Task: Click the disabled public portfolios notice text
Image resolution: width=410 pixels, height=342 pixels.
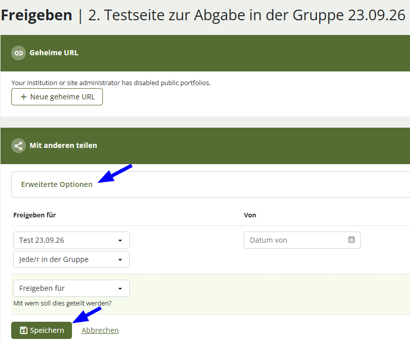Action: click(111, 83)
